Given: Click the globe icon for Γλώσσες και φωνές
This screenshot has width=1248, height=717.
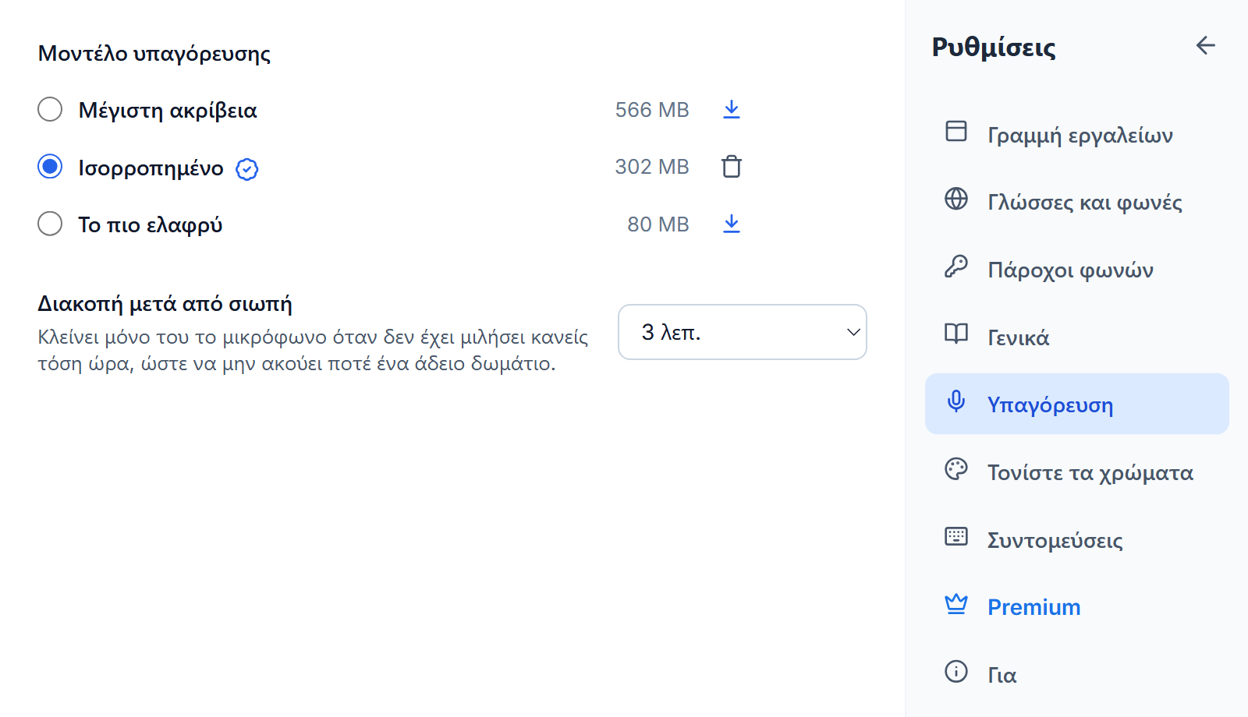Looking at the screenshot, I should click(x=956, y=199).
